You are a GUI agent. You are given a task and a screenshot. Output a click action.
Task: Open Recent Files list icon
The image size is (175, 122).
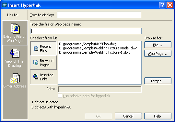tap(36, 49)
